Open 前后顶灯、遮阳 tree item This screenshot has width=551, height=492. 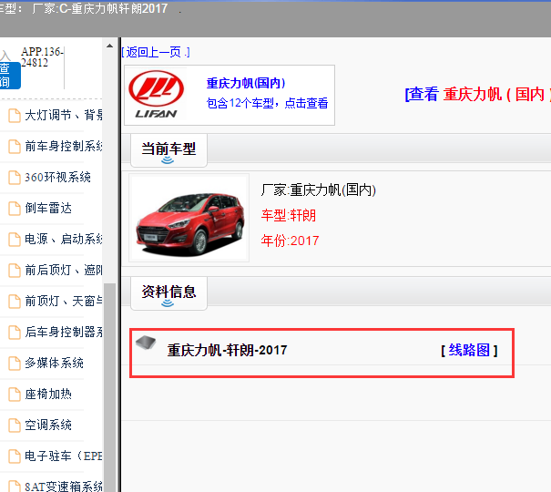click(x=64, y=271)
